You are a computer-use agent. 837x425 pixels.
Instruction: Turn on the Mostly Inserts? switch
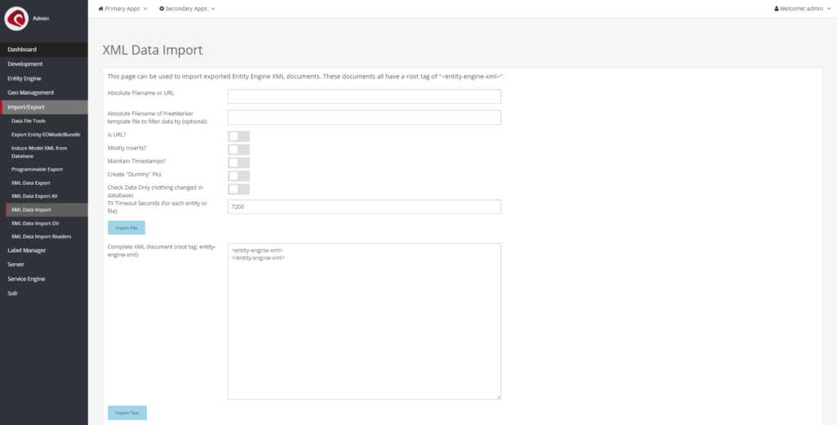pos(239,149)
